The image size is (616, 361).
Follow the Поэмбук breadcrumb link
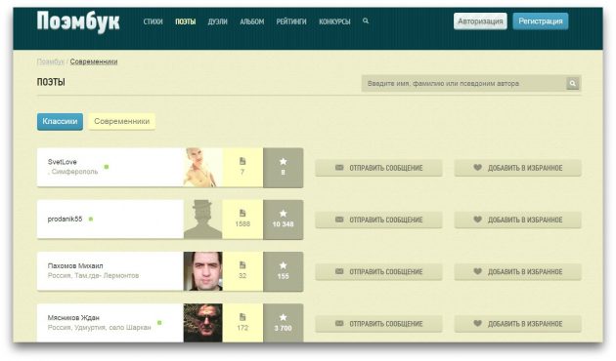50,61
